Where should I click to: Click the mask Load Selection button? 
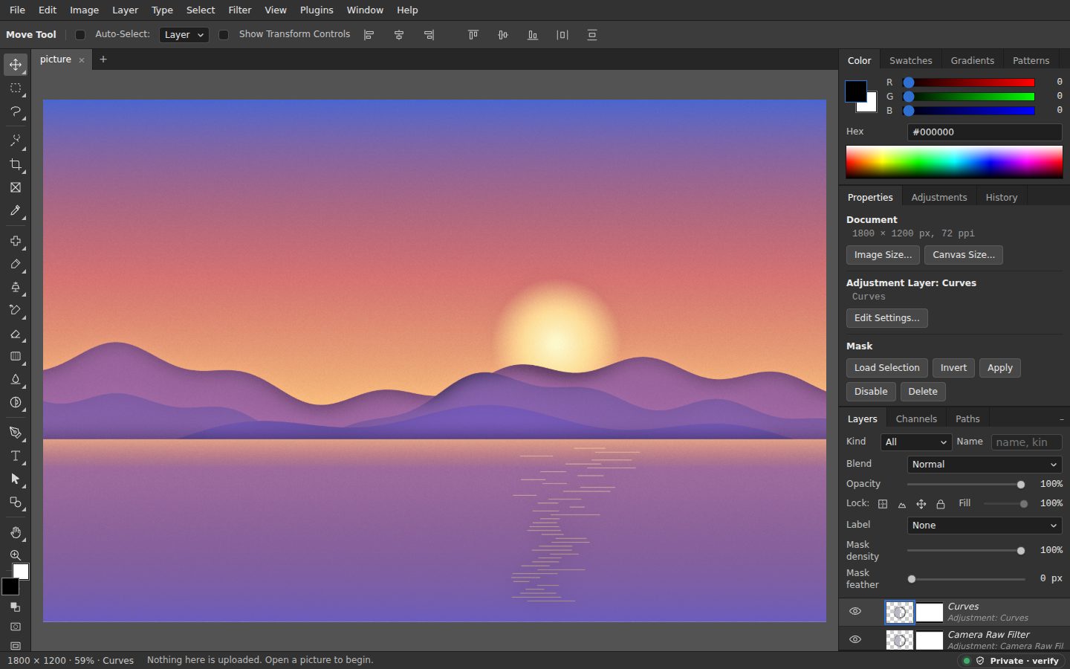pyautogui.click(x=886, y=368)
